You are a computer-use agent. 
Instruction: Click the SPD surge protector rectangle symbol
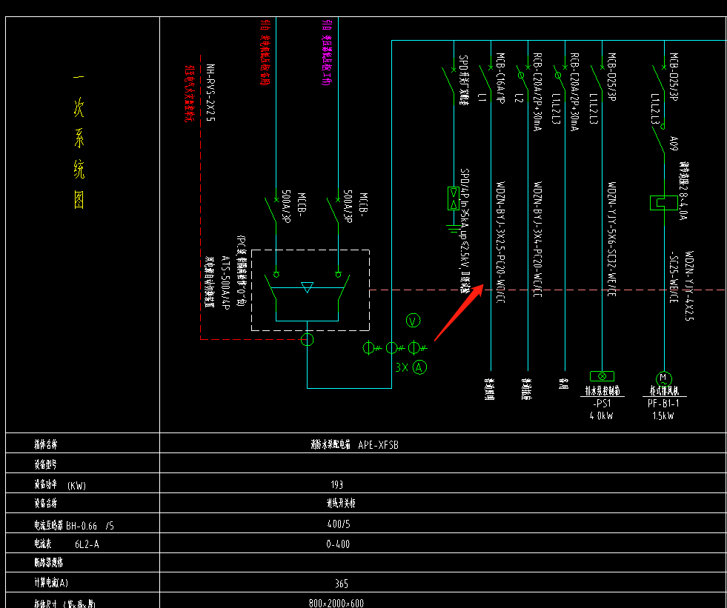click(454, 198)
